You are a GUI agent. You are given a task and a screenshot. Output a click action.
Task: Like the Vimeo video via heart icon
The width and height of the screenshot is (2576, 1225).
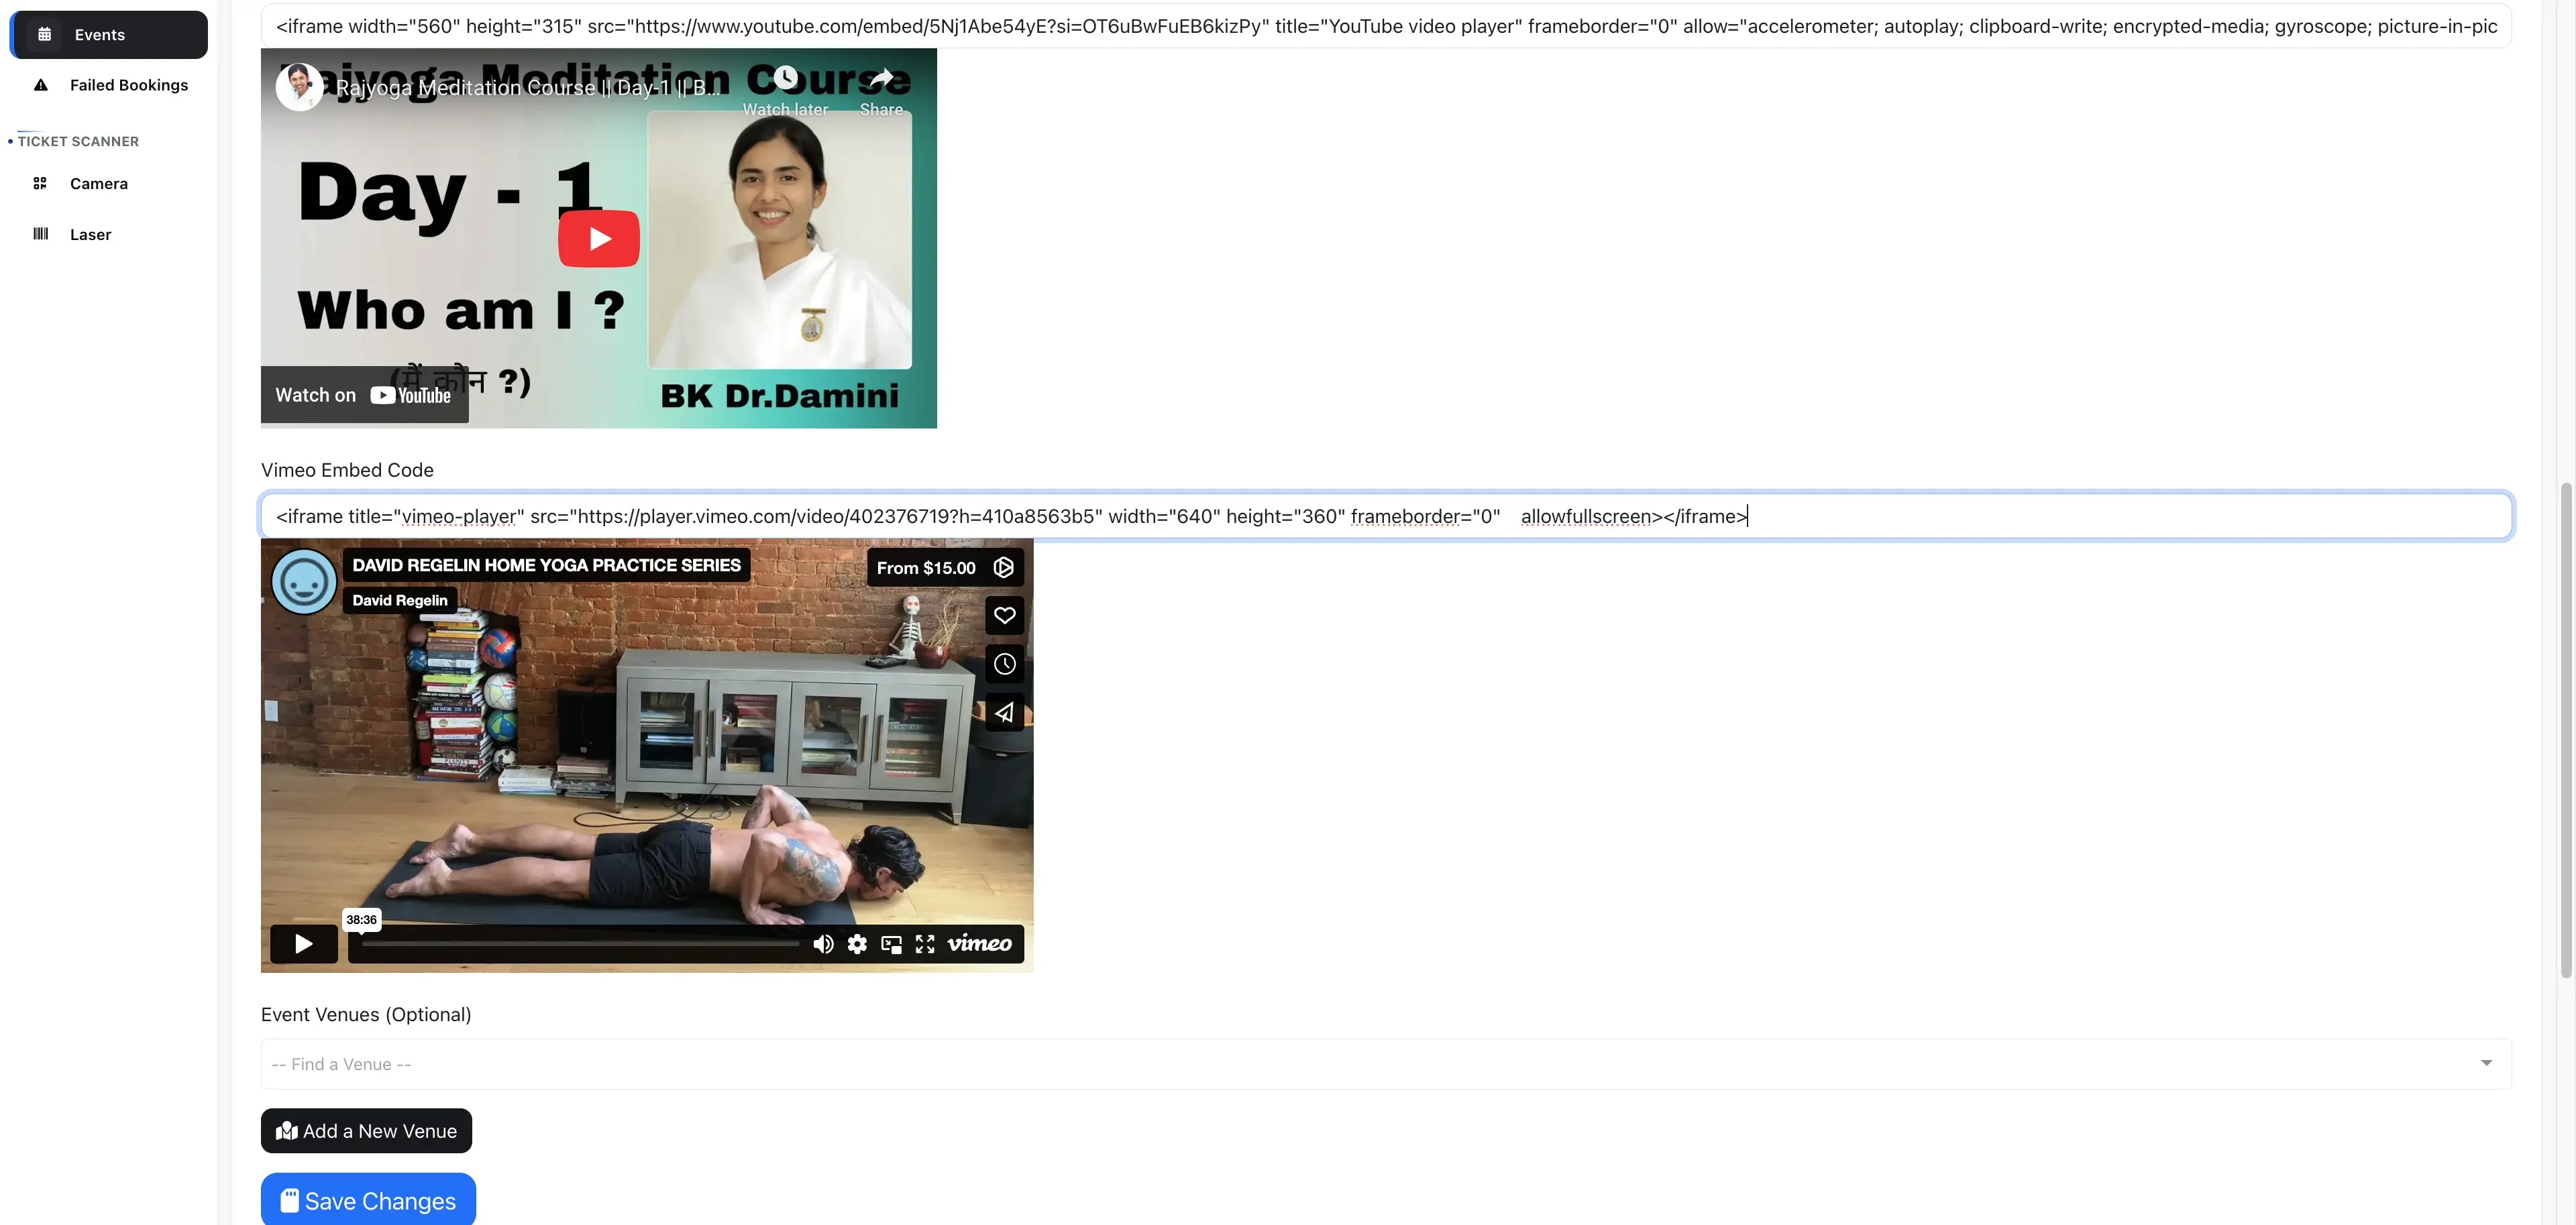[1004, 616]
